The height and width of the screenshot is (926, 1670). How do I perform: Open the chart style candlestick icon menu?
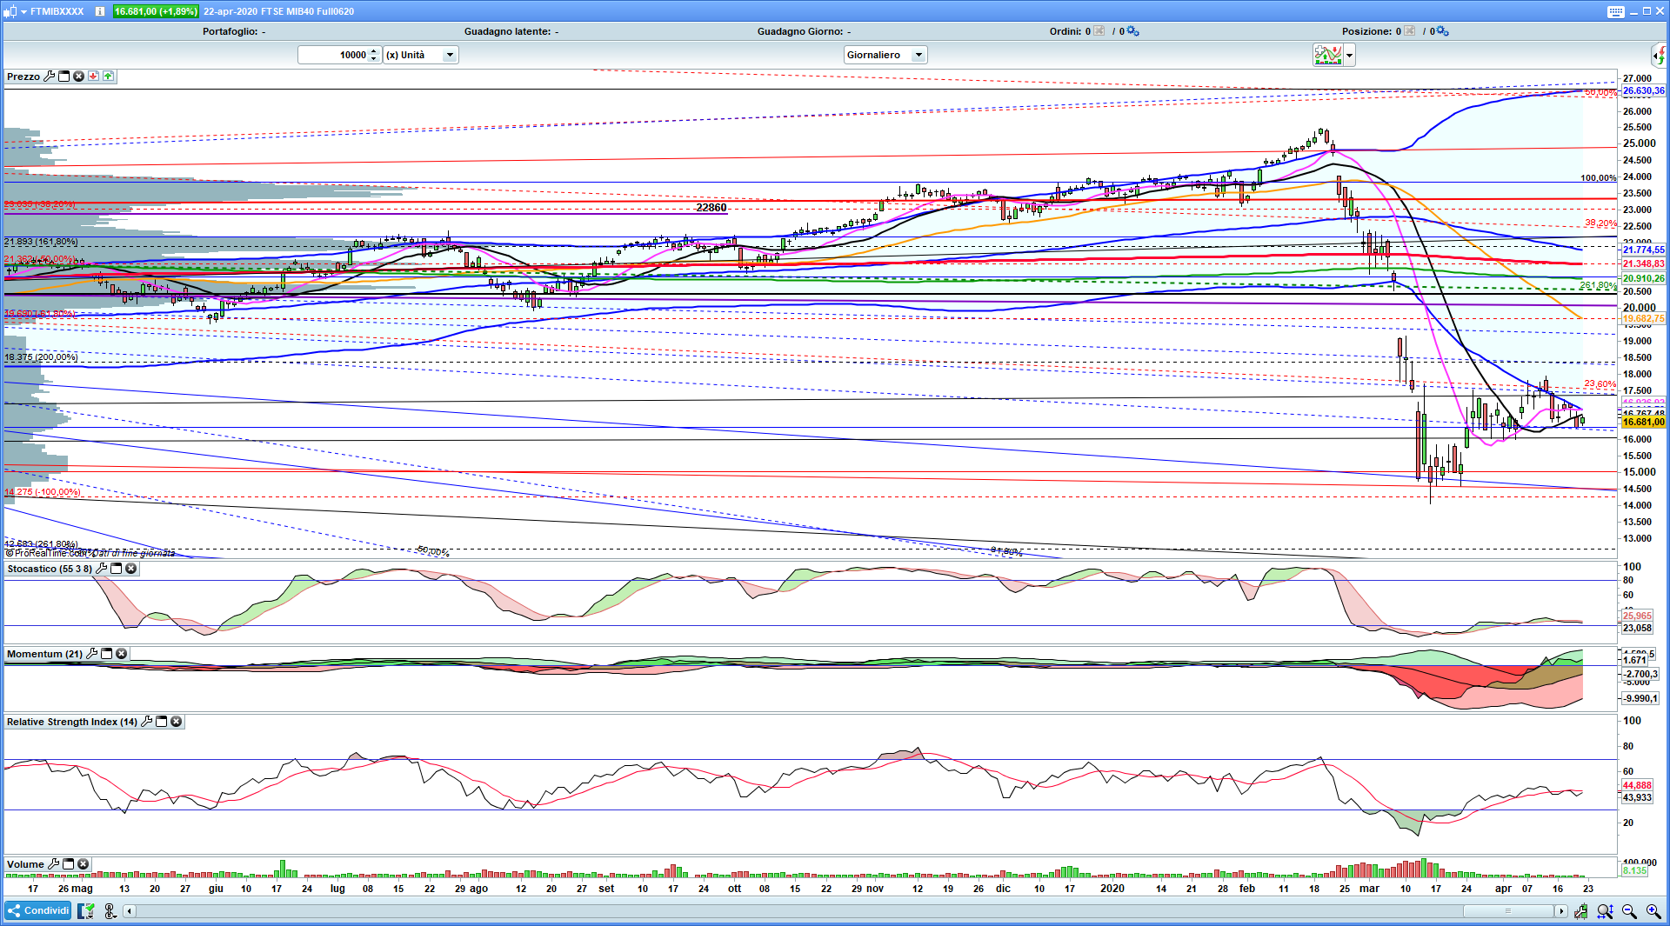coord(10,11)
